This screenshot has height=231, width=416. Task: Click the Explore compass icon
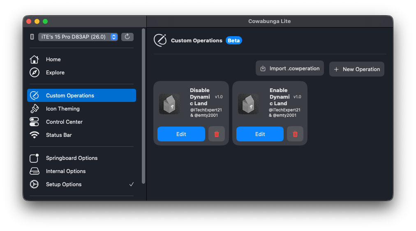pos(35,72)
